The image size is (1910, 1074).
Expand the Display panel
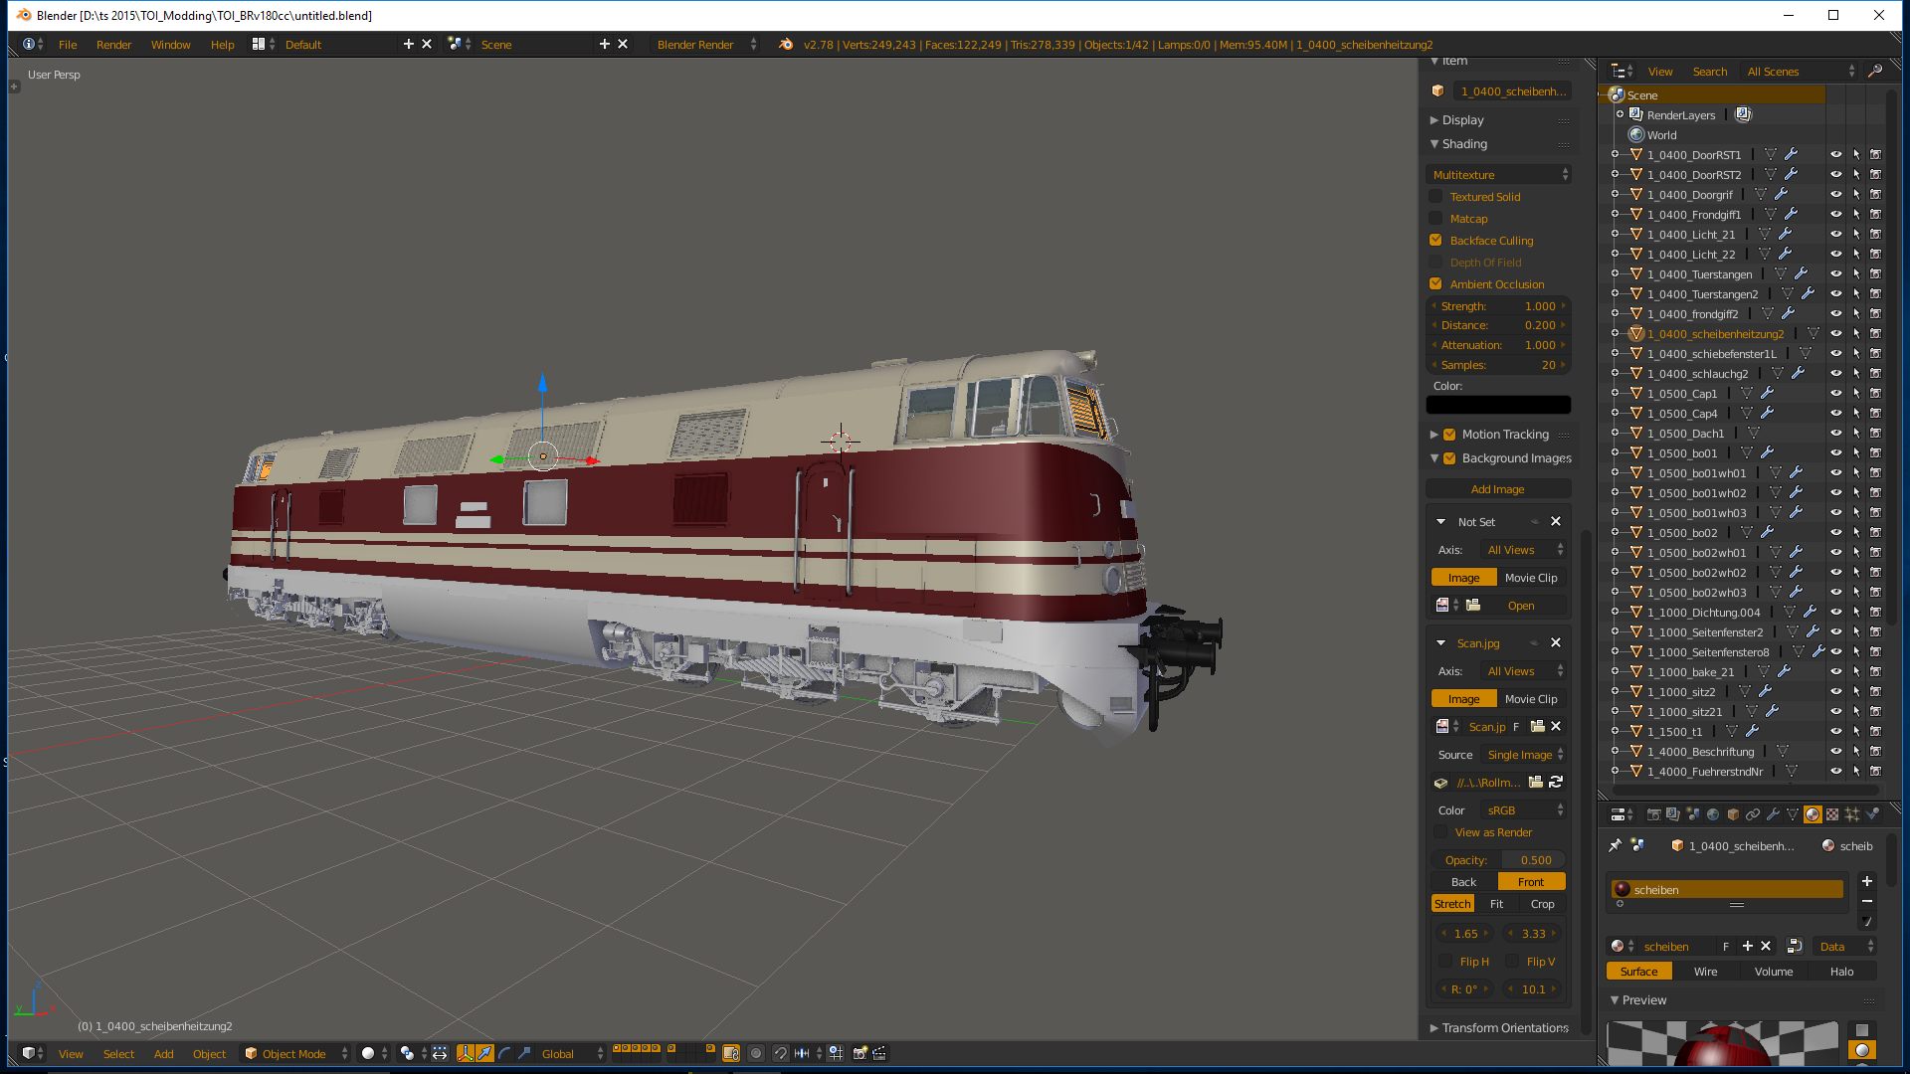[1462, 120]
